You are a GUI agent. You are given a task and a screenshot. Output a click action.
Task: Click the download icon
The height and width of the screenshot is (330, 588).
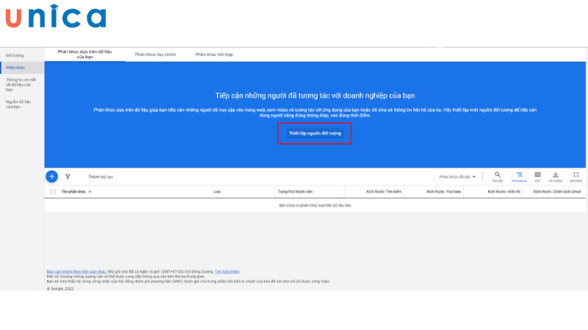pos(556,175)
